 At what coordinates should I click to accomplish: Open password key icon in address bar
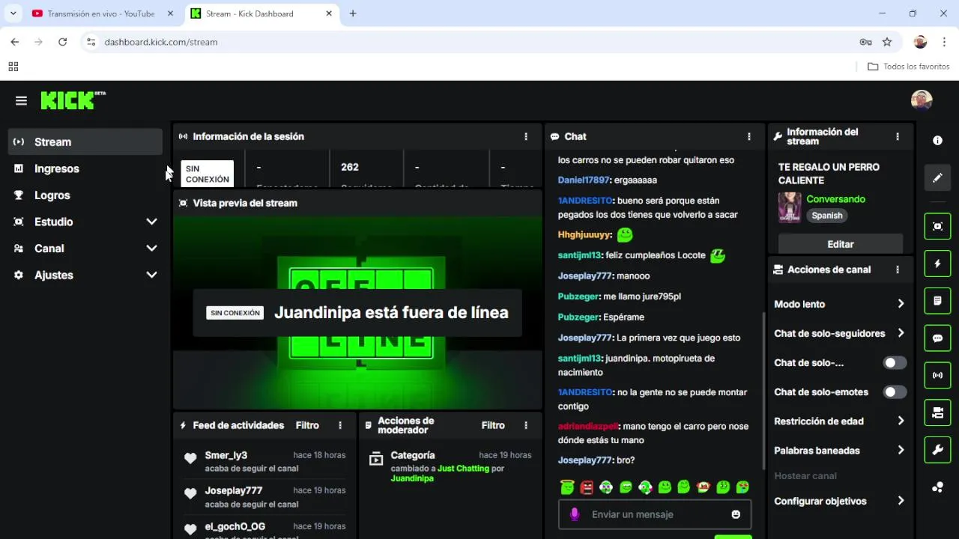[865, 42]
